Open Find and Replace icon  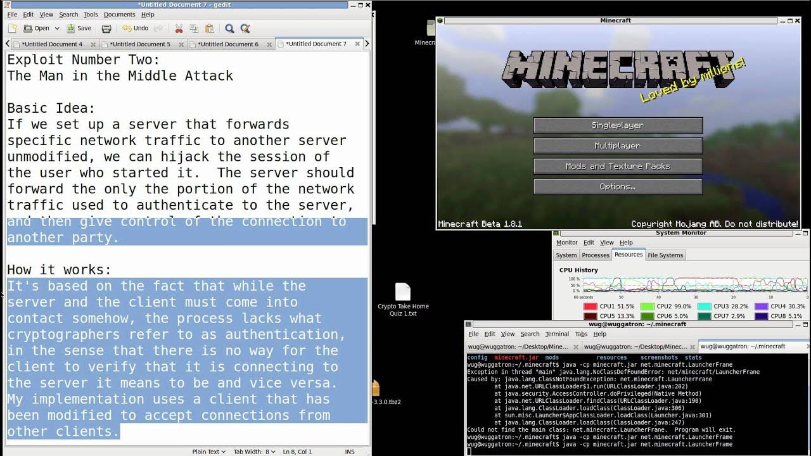click(245, 28)
